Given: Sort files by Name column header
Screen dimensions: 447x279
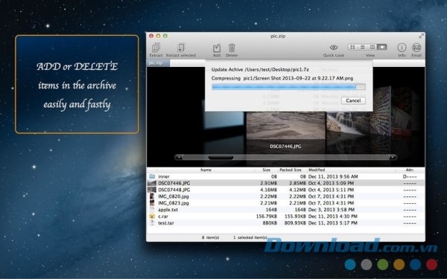Looking at the screenshot, I should click(206, 170).
